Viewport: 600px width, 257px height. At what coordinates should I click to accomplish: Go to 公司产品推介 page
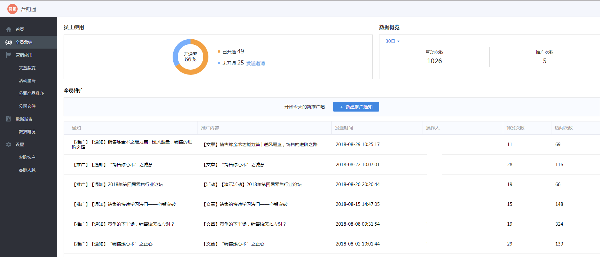pyautogui.click(x=31, y=93)
